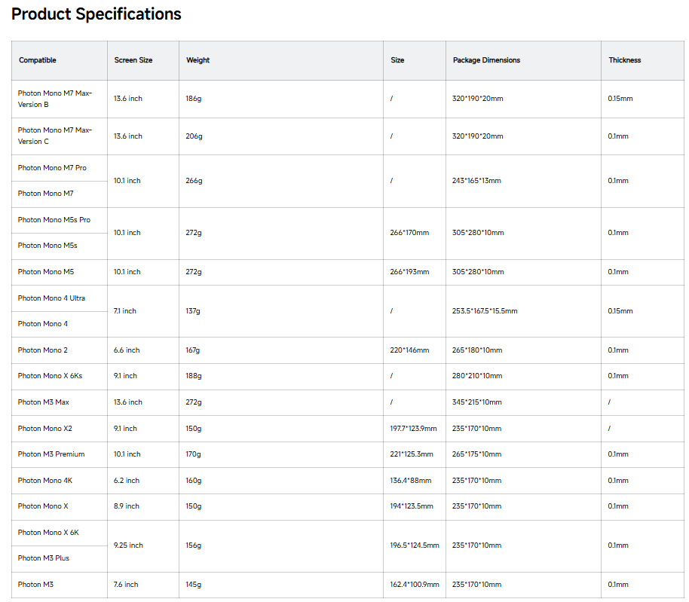Select the 243*165*13mm package dimensions cell
Screen dimensions: 689x602
coord(476,181)
